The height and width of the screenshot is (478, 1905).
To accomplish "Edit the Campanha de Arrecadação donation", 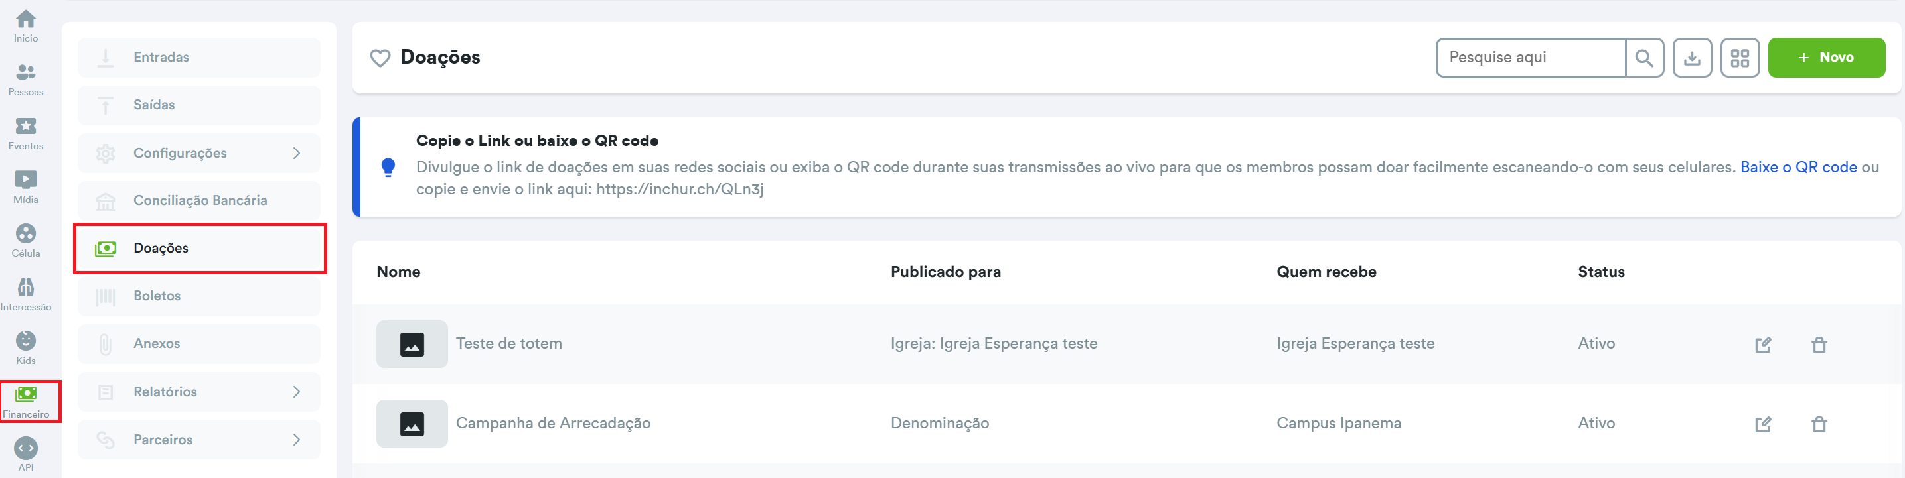I will pyautogui.click(x=1763, y=424).
